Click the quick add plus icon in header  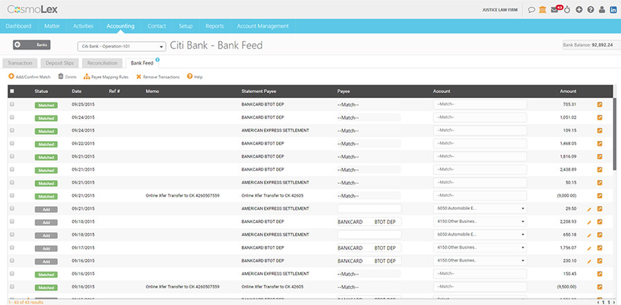tap(579, 10)
